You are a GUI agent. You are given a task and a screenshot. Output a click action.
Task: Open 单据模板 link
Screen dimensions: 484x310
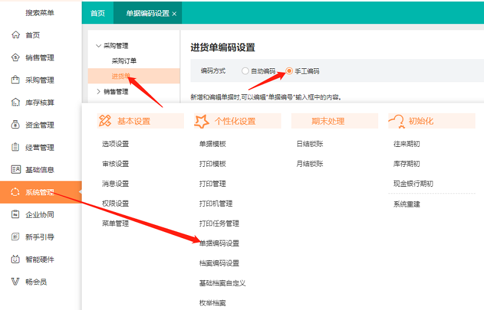tap(213, 144)
